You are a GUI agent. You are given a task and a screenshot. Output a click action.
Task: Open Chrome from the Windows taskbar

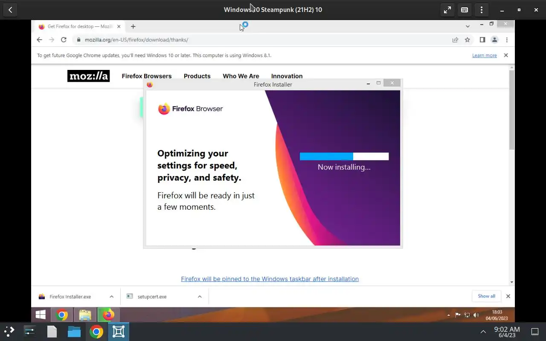(x=62, y=315)
